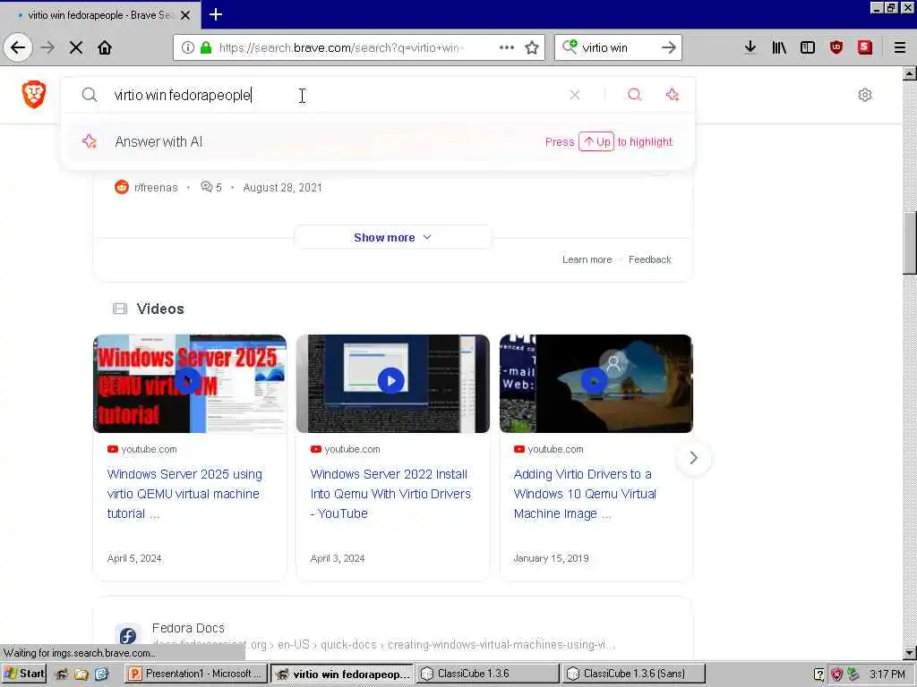Image resolution: width=917 pixels, height=687 pixels.
Task: Open Adding Virtio Drivers to Windows 10 link
Action: point(585,494)
